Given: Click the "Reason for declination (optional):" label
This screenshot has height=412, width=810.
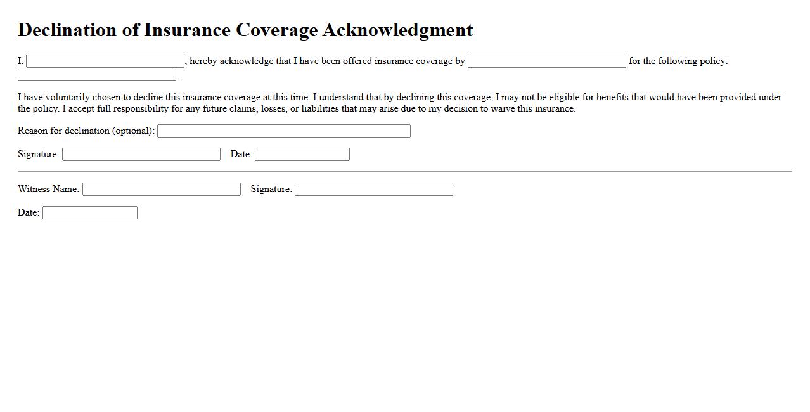Looking at the screenshot, I should (86, 131).
